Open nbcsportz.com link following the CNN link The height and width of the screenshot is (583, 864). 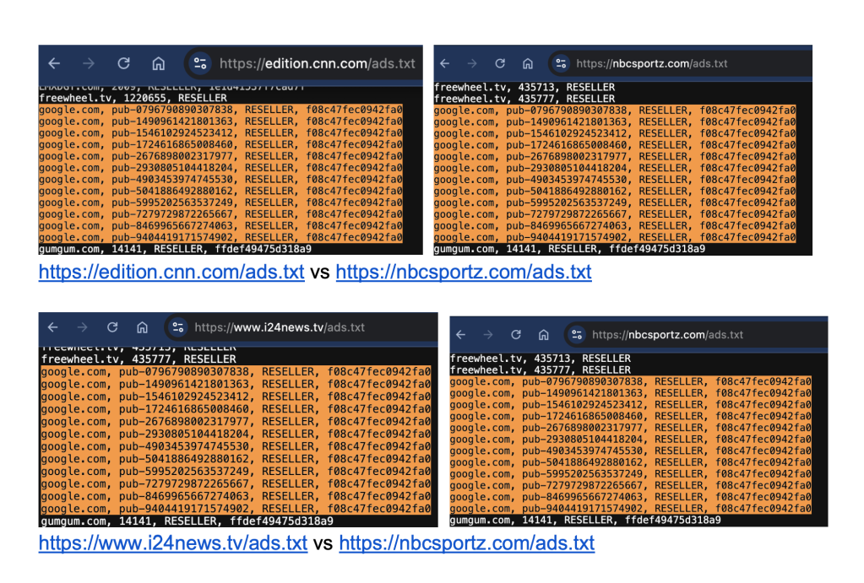point(463,273)
